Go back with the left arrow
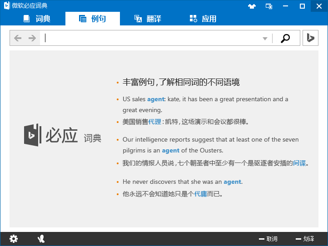Screen dimensions: 328x246 pos(18,38)
